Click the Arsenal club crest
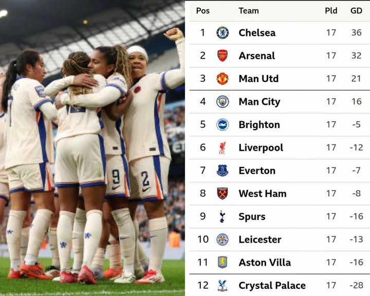The image size is (370, 296). click(223, 55)
